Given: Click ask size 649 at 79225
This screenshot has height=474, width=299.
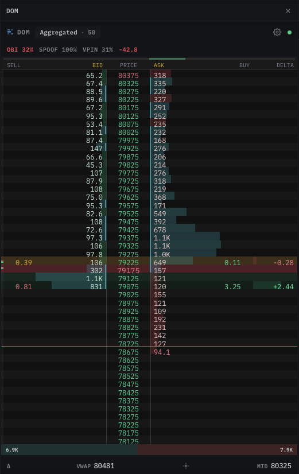Looking at the screenshot, I should [160, 262].
